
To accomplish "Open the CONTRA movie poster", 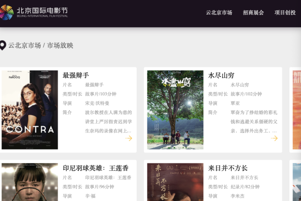I will [x=30, y=110].
